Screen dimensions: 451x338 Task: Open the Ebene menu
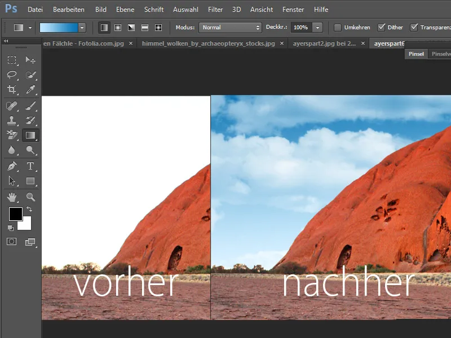(x=125, y=10)
